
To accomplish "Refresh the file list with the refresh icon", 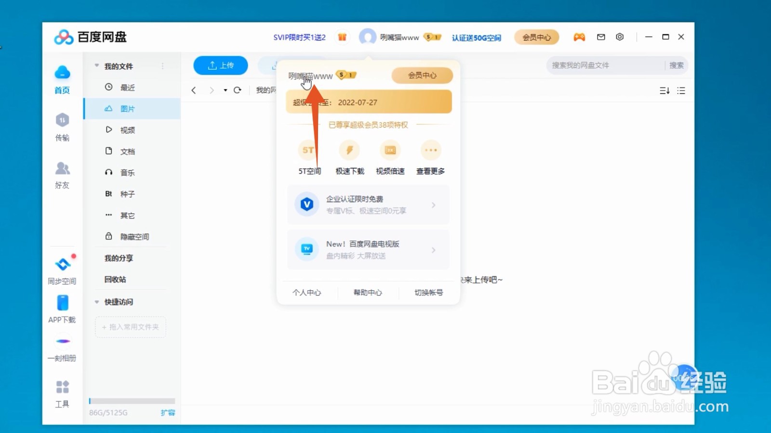I will (x=237, y=90).
